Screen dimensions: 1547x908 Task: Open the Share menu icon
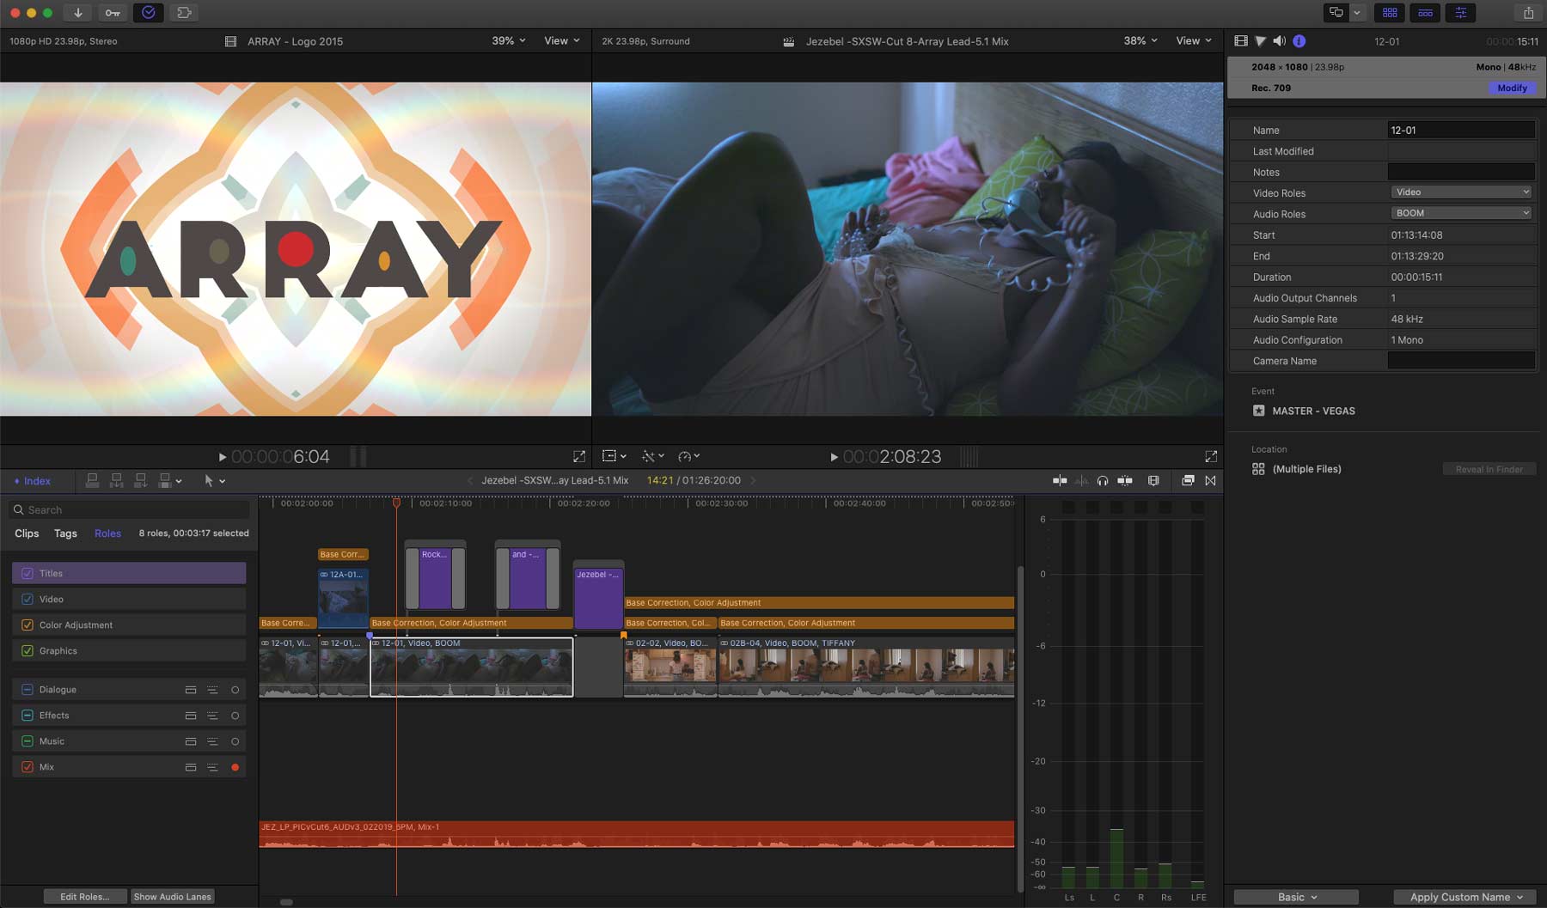click(x=1528, y=13)
